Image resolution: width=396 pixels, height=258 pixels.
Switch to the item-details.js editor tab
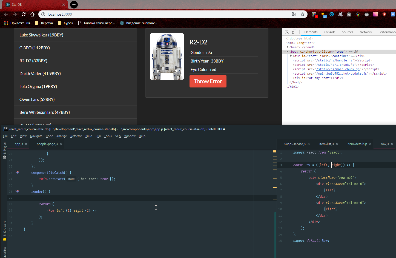357,144
